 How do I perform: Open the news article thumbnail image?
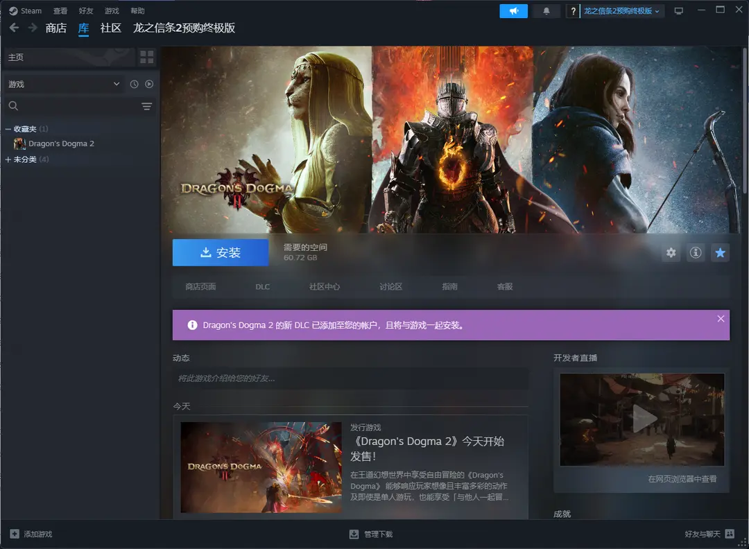(261, 467)
